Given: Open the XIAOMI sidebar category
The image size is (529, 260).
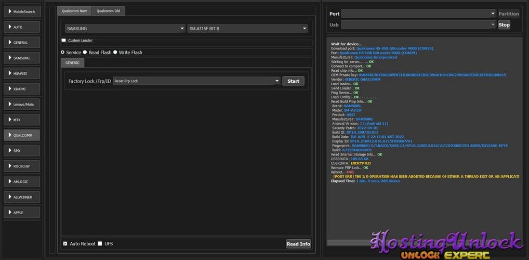Looking at the screenshot, I should 22,89.
